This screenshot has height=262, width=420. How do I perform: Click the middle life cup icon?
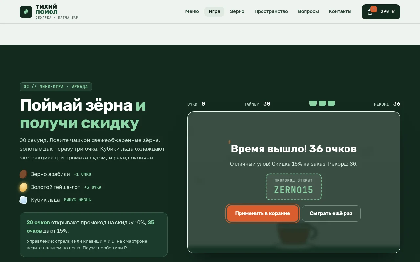(x=322, y=103)
